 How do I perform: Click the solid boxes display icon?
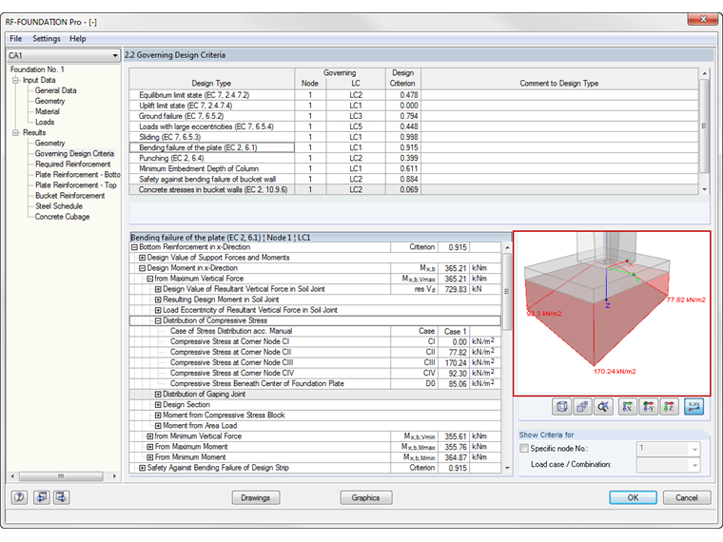pos(582,407)
